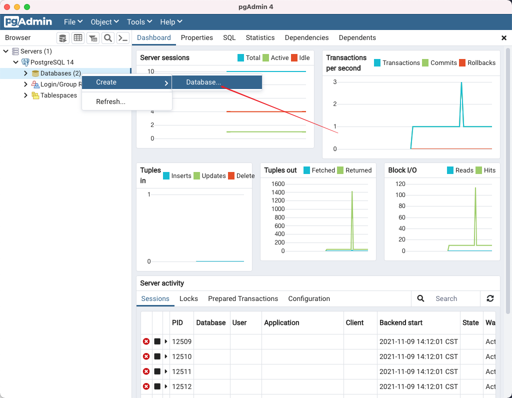Expand the Tablespaces node
The width and height of the screenshot is (512, 398).
tap(25, 95)
